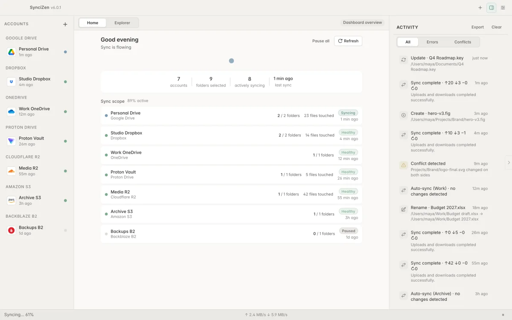512x320 pixels.
Task: Open the Studio Dropbox sync scope row
Action: click(231, 135)
